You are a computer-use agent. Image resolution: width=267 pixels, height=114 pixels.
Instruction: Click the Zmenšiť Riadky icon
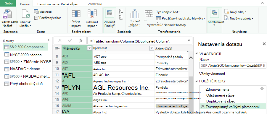[110, 13]
